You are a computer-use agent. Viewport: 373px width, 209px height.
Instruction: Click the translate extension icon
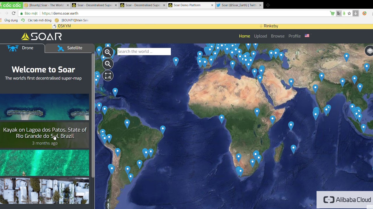pyautogui.click(x=339, y=13)
